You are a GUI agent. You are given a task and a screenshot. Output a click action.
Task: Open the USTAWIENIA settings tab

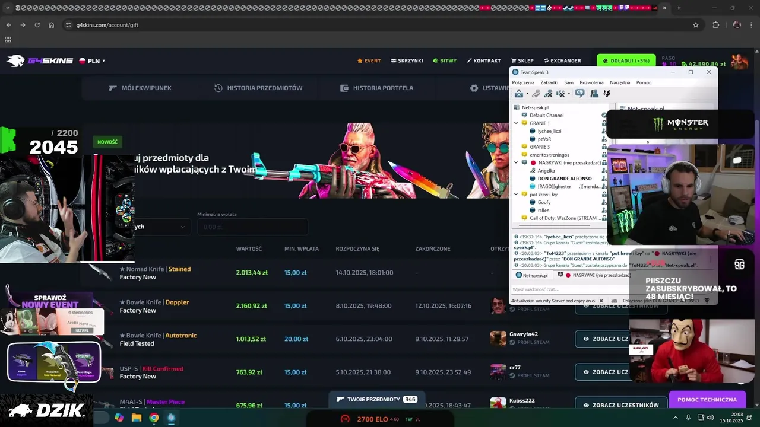(x=490, y=88)
